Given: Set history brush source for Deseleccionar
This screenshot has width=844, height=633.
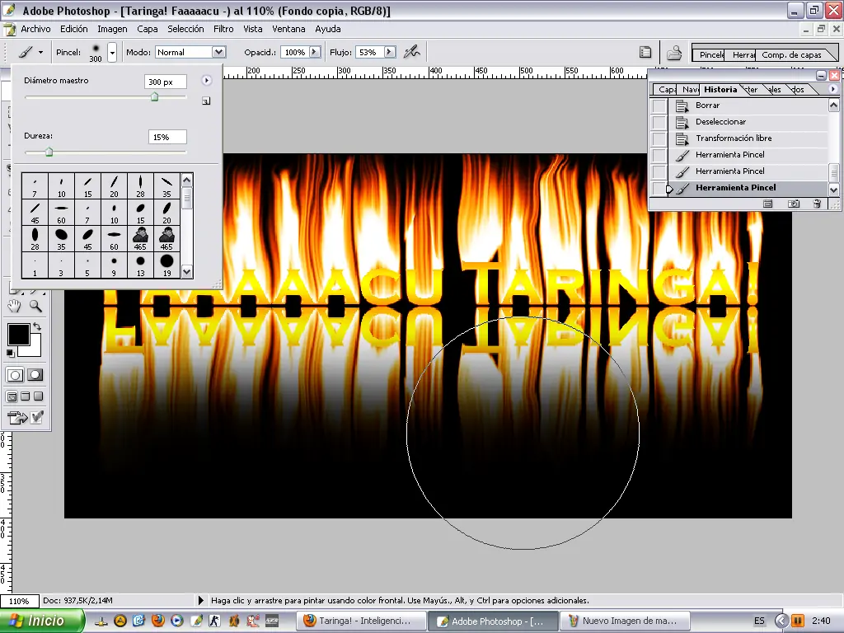Looking at the screenshot, I should coord(659,122).
